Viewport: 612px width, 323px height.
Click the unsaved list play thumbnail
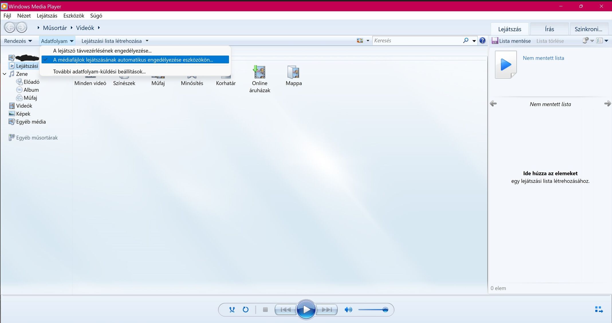506,64
